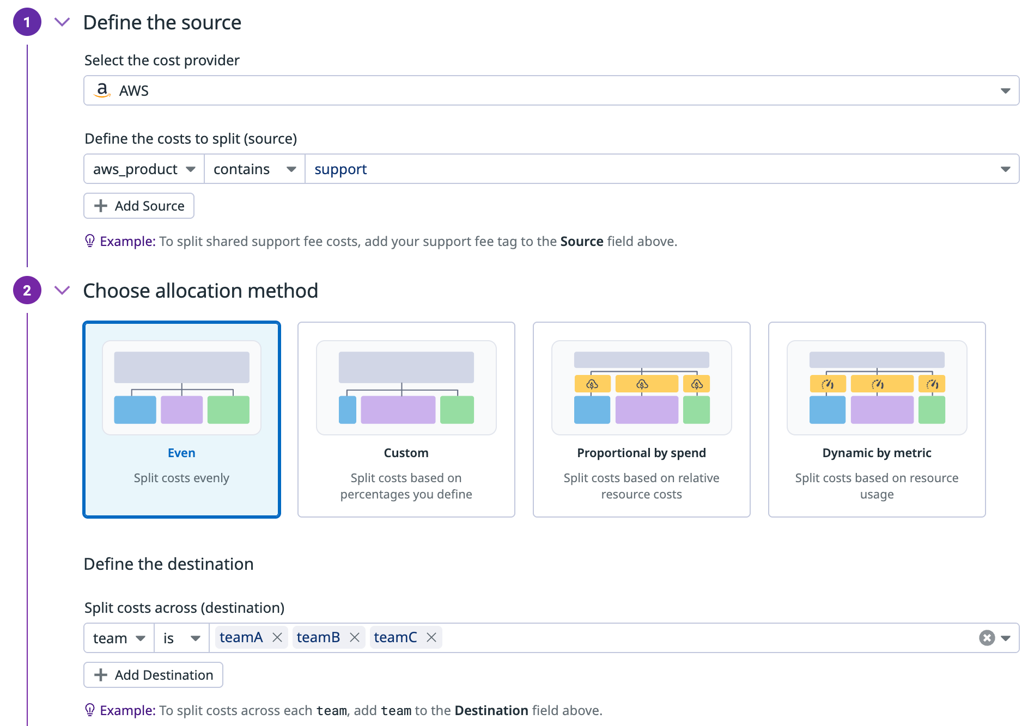Change the contains operator dropdown
The width and height of the screenshot is (1034, 726).
[254, 169]
